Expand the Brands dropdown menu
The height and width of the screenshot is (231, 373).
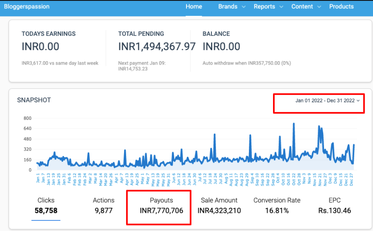[227, 7]
